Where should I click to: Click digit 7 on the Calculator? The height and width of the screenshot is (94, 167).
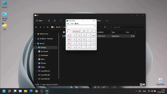point(74,36)
